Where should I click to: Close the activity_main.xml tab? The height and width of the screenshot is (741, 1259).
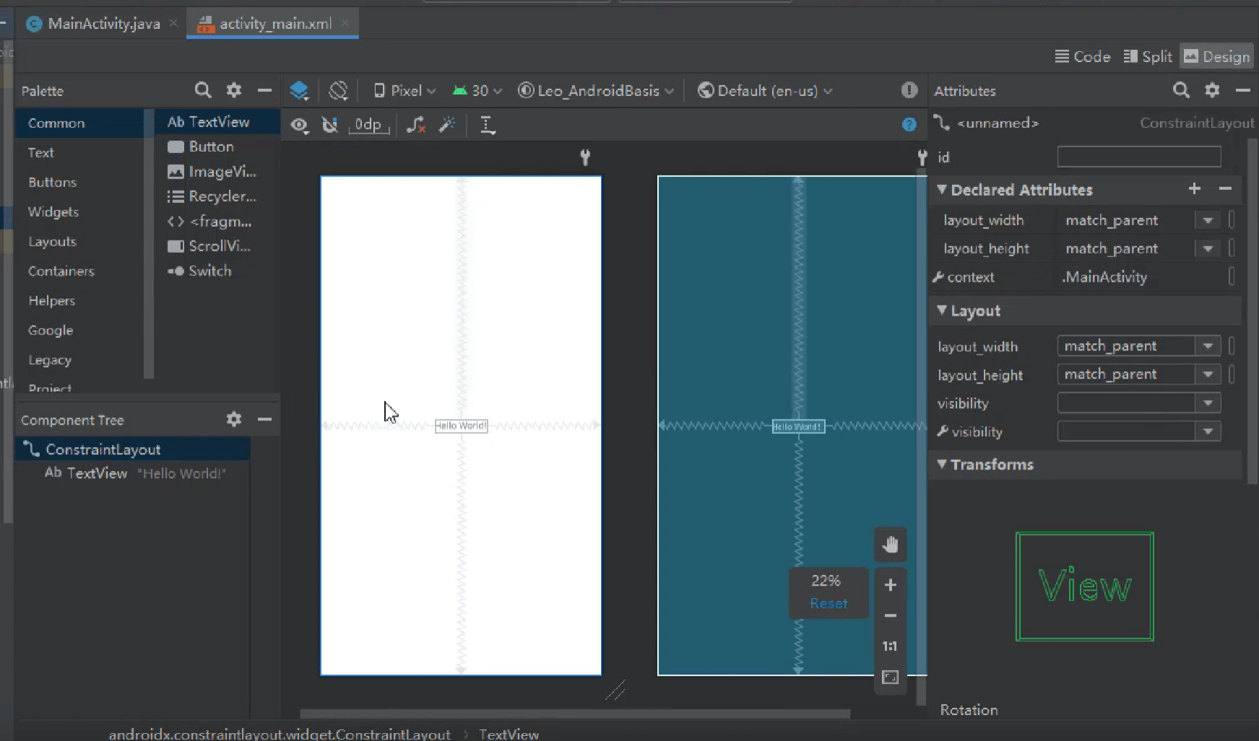pyautogui.click(x=345, y=23)
